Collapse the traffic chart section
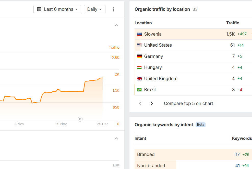 point(116,25)
